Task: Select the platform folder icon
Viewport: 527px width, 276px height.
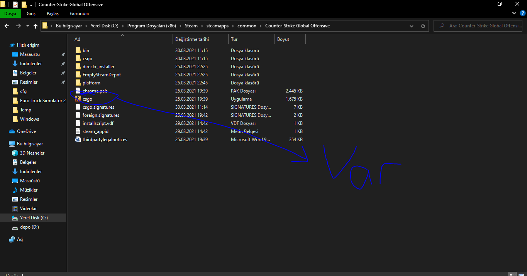Action: point(78,83)
